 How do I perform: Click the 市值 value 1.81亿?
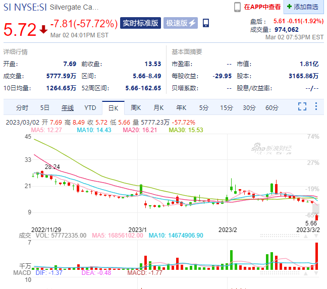click(309, 64)
